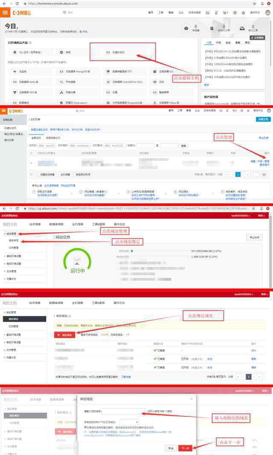
Task: Open the hamburger menu in the 主机列表 page header
Action: (x=3, y=111)
